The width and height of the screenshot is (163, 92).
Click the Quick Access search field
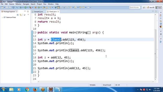[x=135, y=7]
